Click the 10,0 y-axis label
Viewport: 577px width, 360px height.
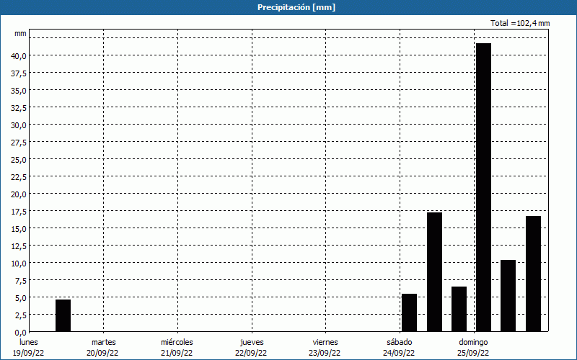pyautogui.click(x=19, y=264)
